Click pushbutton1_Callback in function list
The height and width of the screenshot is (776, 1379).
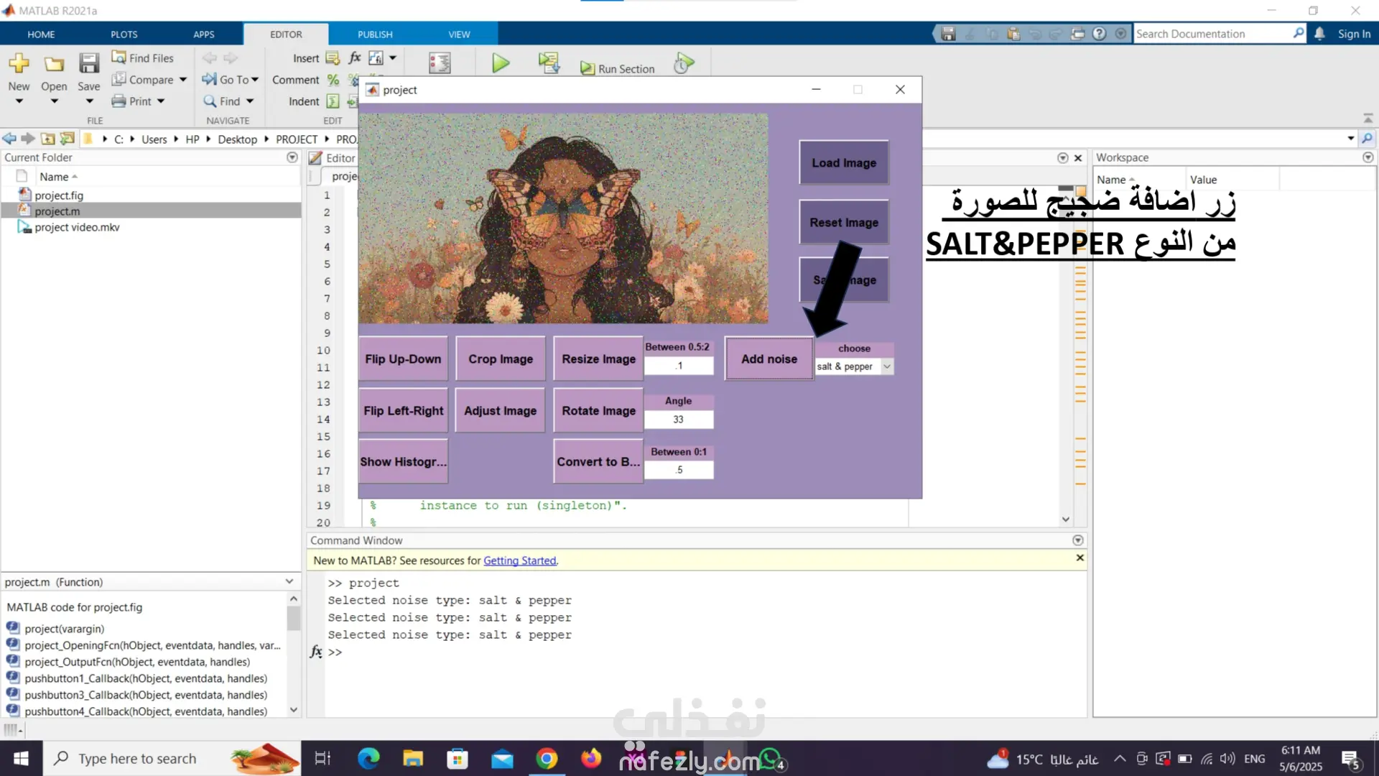(x=146, y=678)
